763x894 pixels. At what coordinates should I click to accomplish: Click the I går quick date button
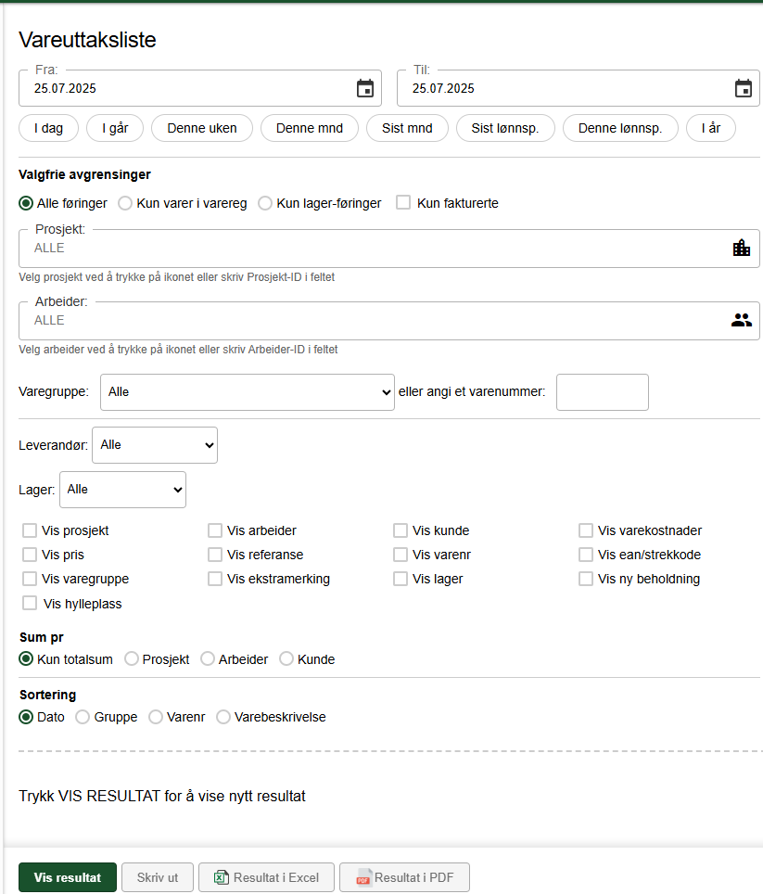coord(115,128)
